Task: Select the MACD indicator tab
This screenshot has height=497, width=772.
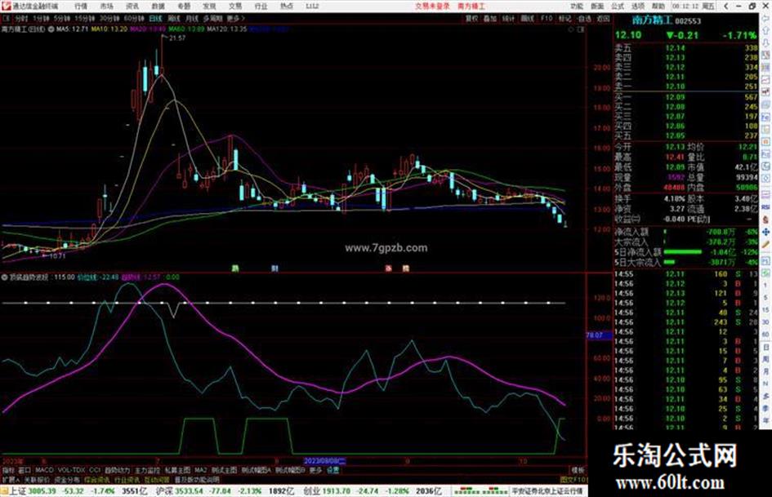Action: coord(44,470)
